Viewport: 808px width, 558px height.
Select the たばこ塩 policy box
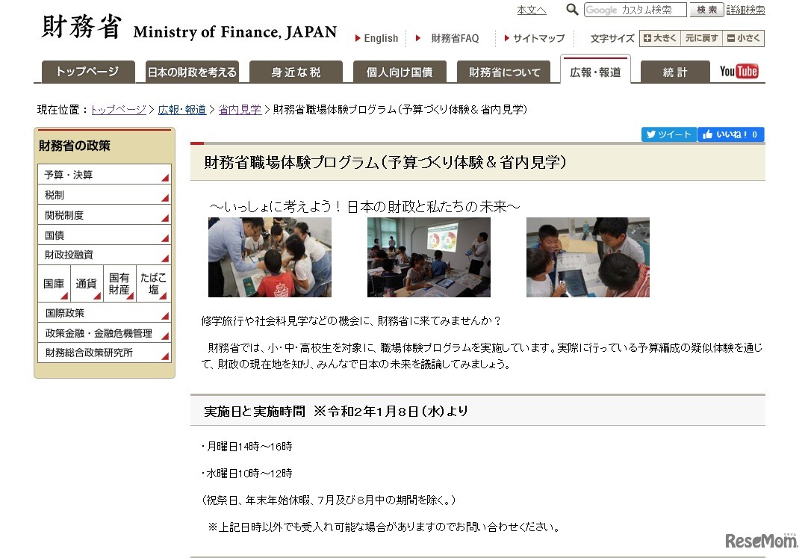click(x=152, y=283)
